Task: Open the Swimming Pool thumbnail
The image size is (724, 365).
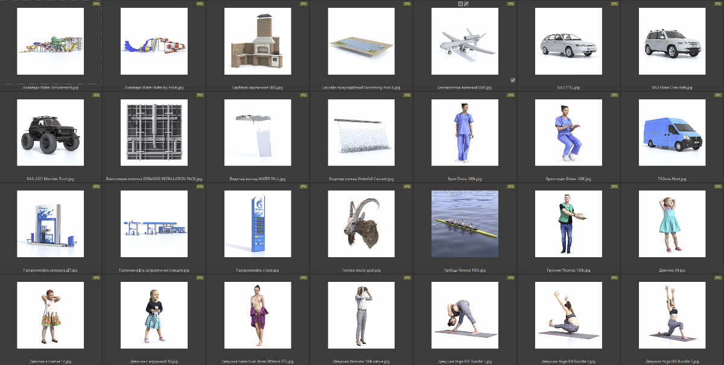Action: [361, 41]
